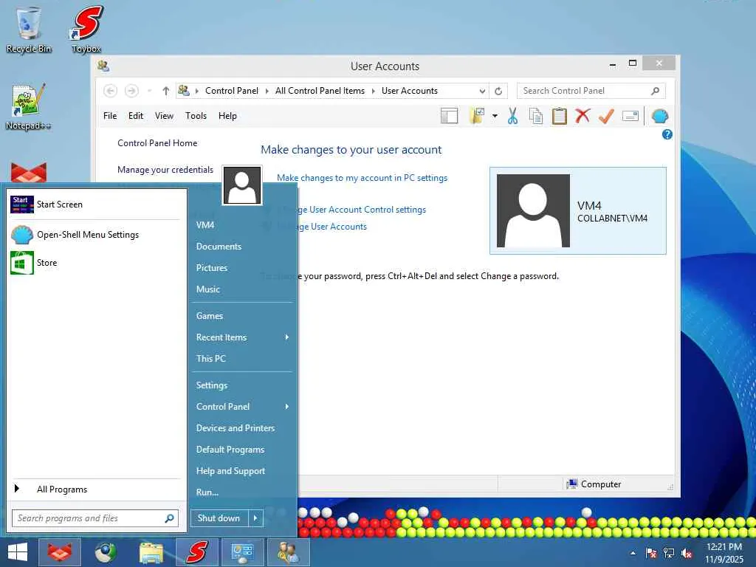This screenshot has width=756, height=567.
Task: Click the Windows Start button on taskbar
Action: [x=18, y=552]
